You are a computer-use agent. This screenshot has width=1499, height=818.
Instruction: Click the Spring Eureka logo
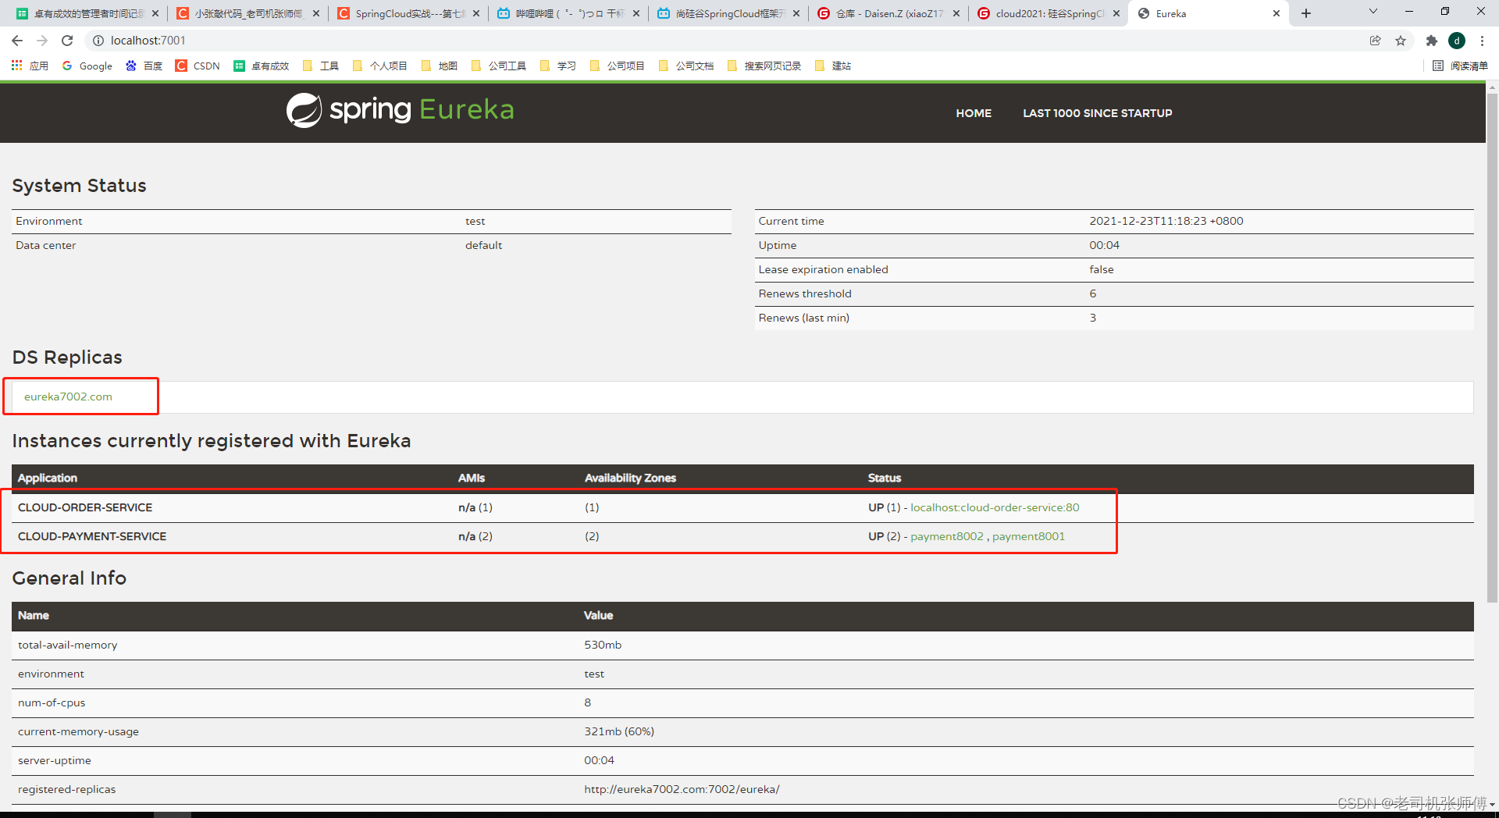(x=400, y=110)
